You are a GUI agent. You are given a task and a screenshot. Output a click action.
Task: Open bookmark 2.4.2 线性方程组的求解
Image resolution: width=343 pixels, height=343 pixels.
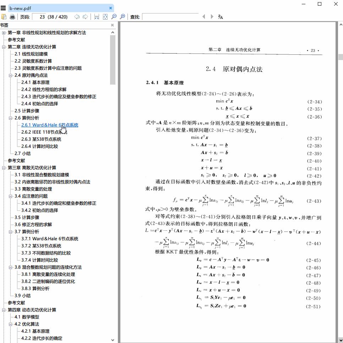pyautogui.click(x=44, y=89)
